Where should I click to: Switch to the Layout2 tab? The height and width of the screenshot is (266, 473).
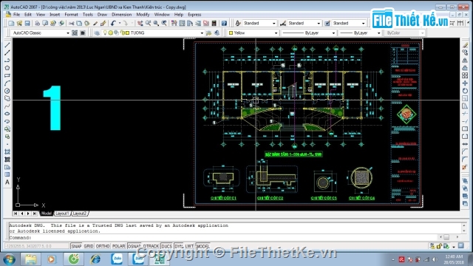[x=80, y=214]
